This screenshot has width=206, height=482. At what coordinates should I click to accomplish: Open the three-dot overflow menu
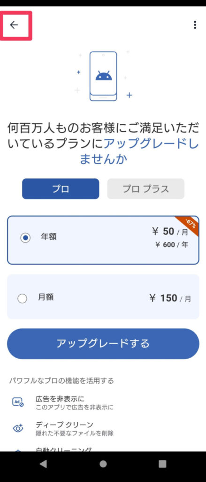point(195,25)
